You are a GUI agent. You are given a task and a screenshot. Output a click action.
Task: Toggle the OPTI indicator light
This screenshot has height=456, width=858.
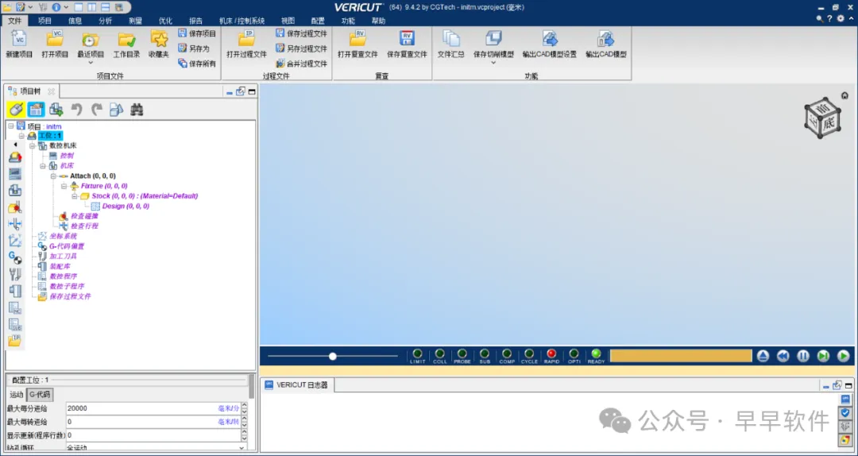coord(574,354)
